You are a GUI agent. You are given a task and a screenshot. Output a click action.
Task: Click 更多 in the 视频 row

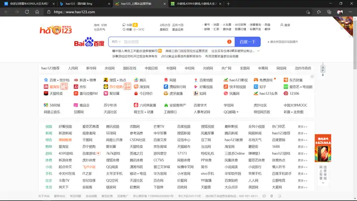[302, 127]
